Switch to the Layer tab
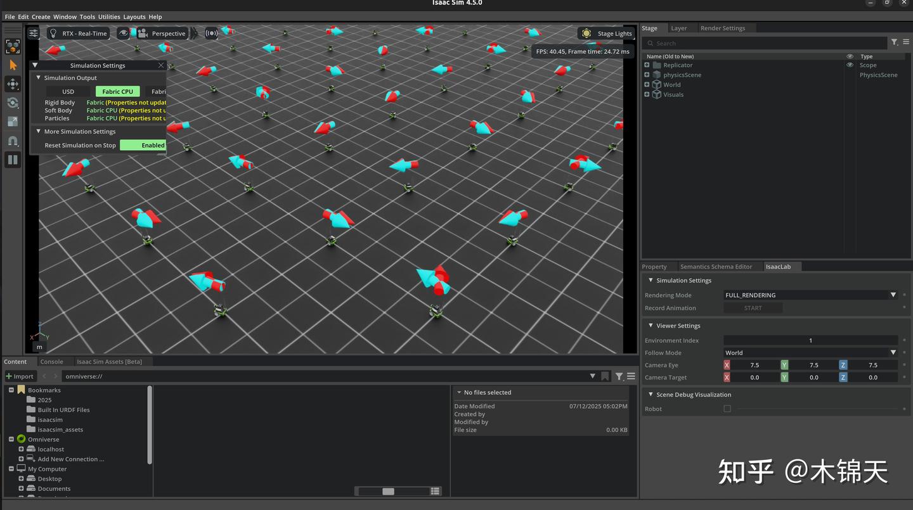Viewport: 913px width, 510px height. coord(679,28)
